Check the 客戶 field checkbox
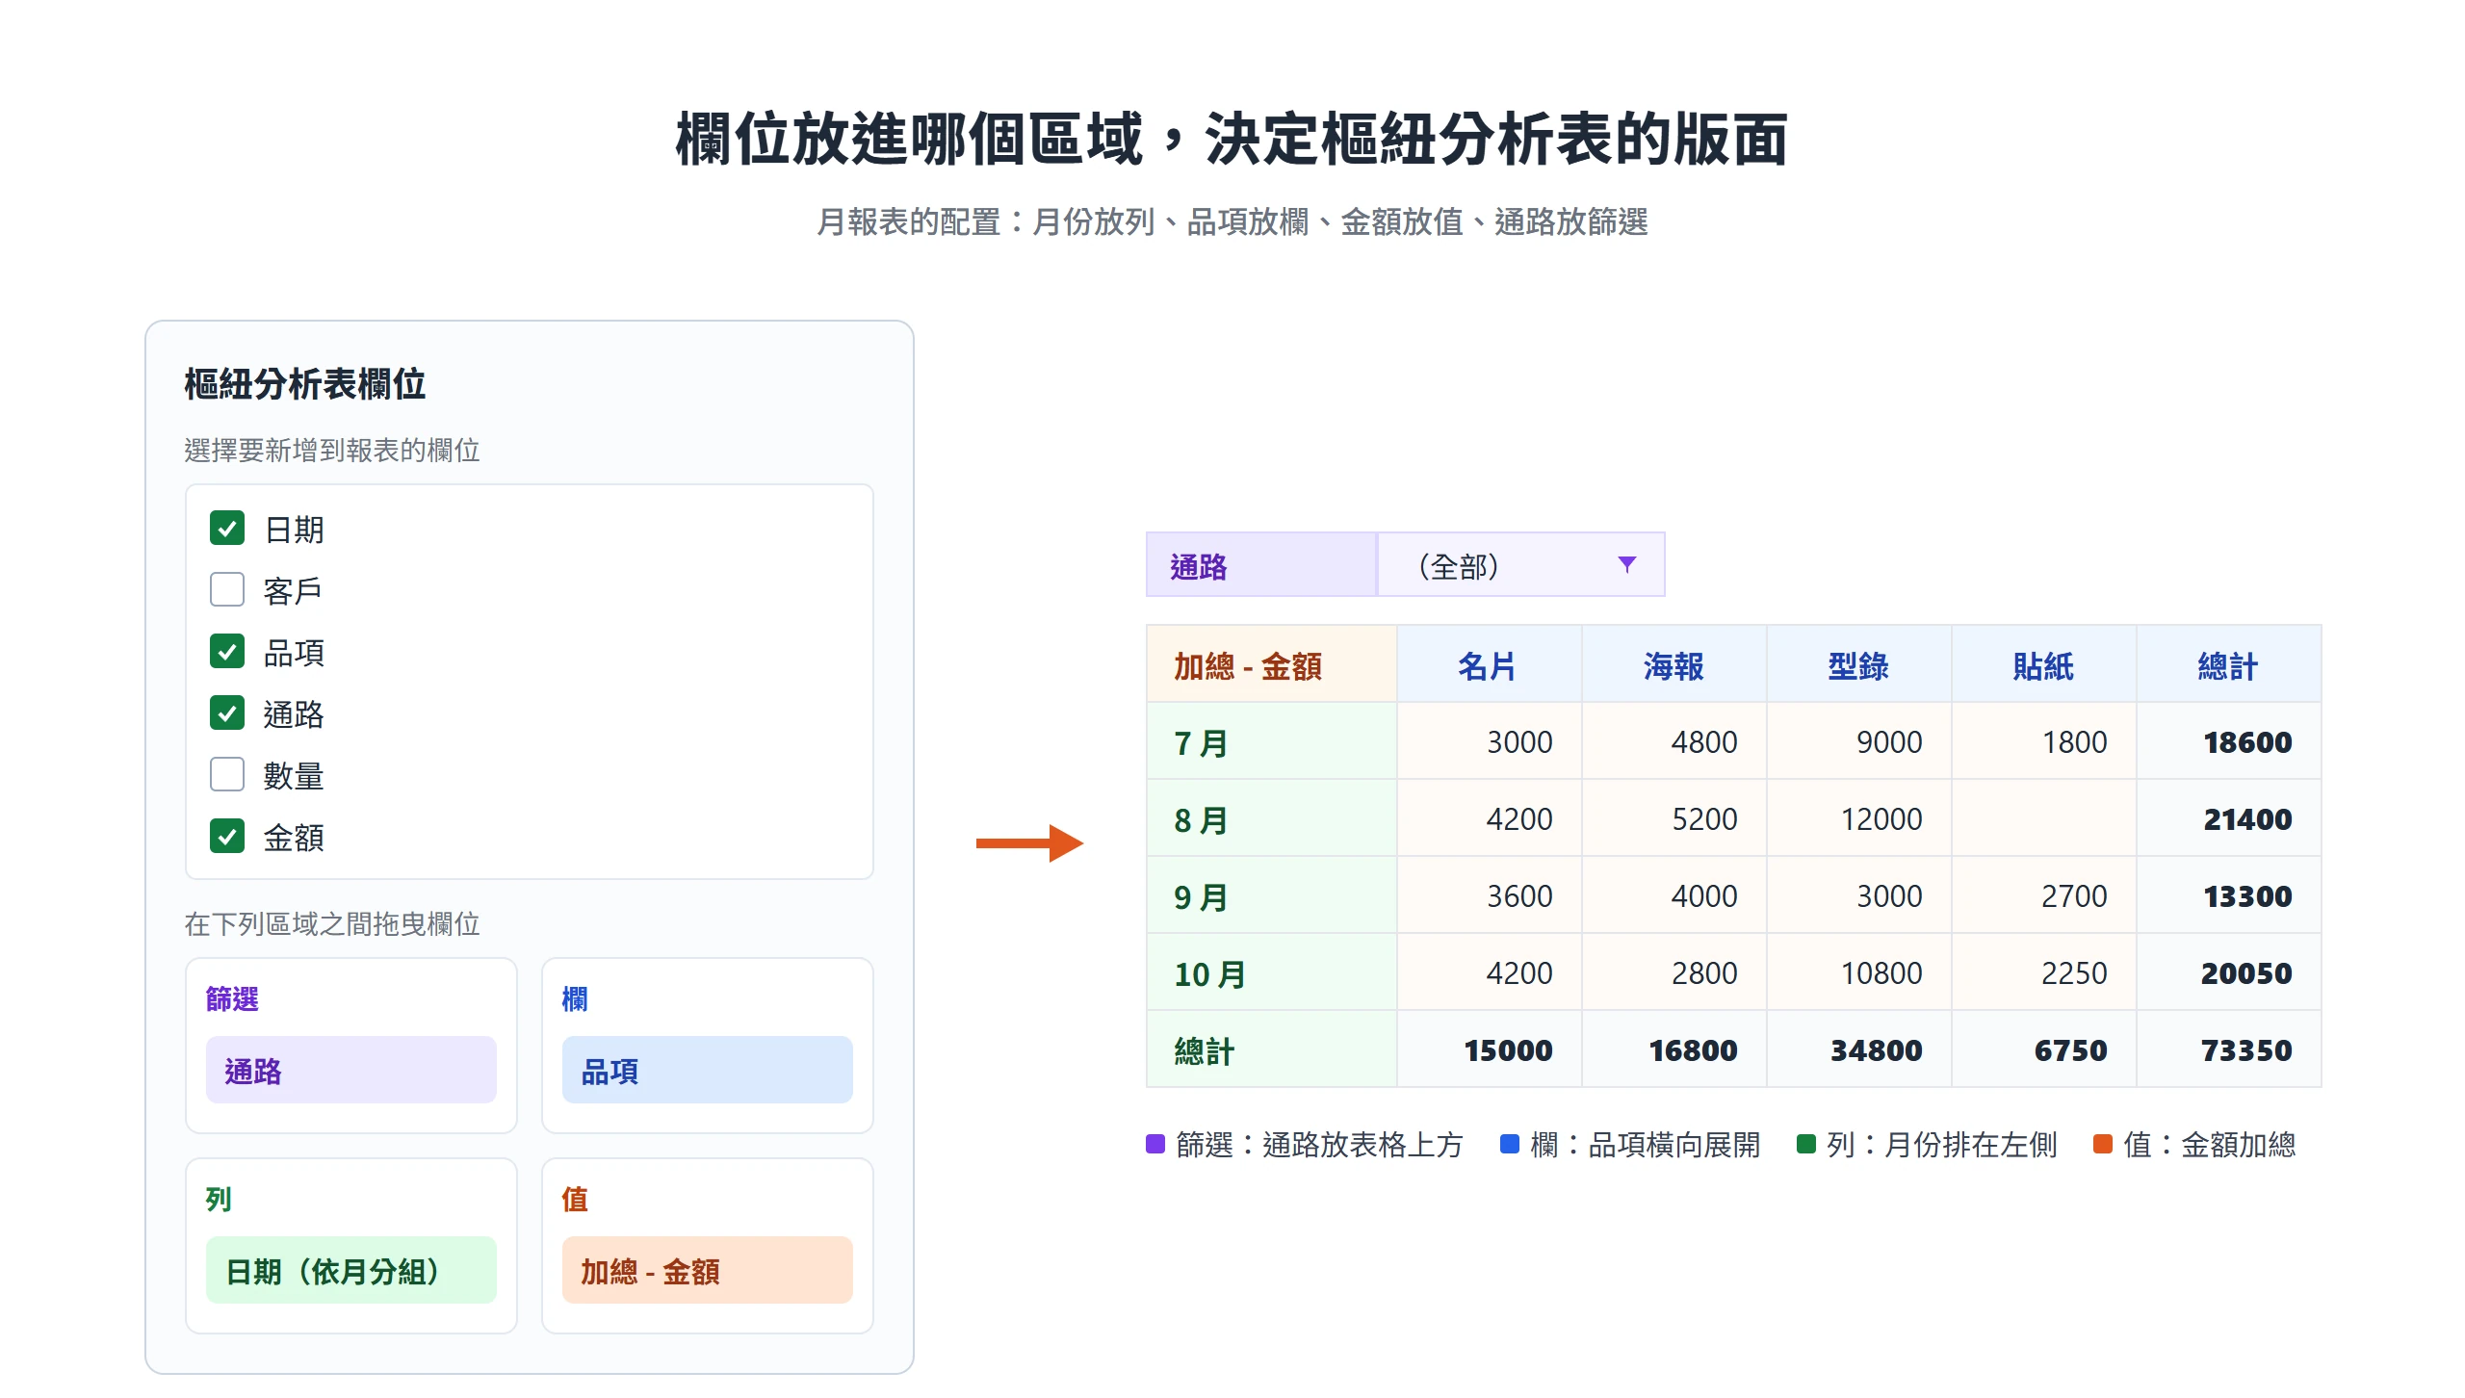The height and width of the screenshot is (1398, 2465). point(227,590)
